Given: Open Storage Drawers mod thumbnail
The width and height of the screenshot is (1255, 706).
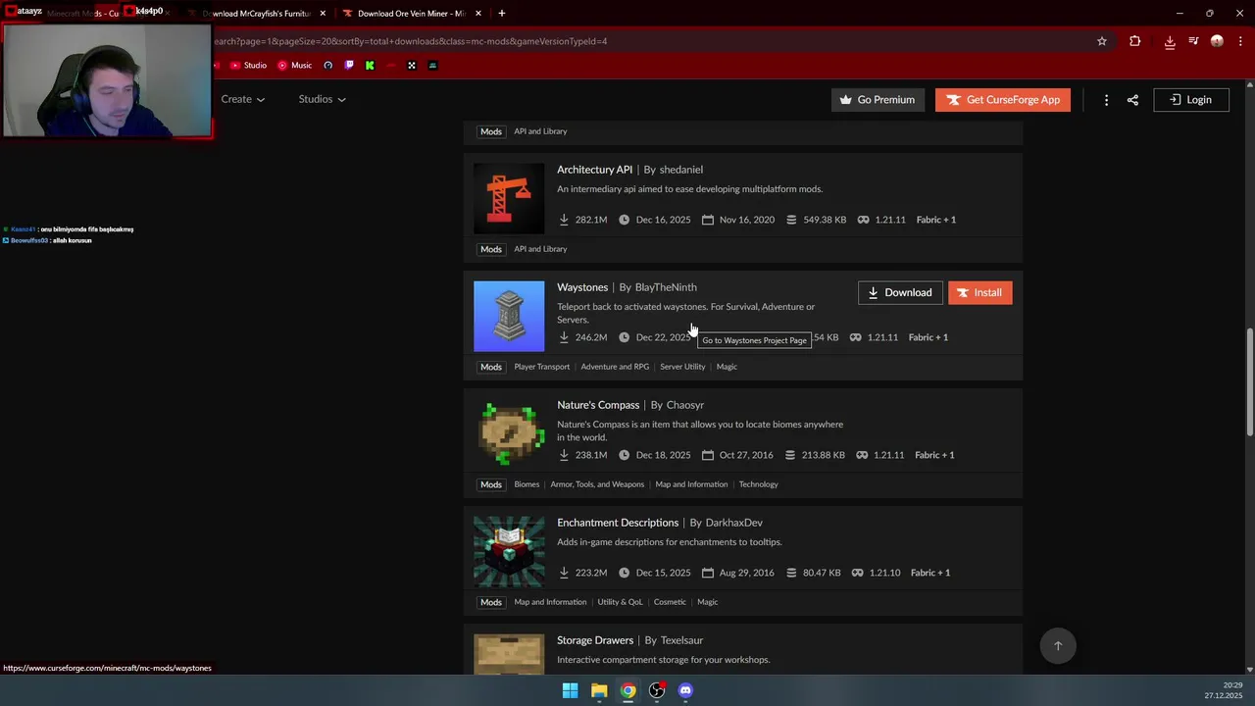Looking at the screenshot, I should 509,654.
